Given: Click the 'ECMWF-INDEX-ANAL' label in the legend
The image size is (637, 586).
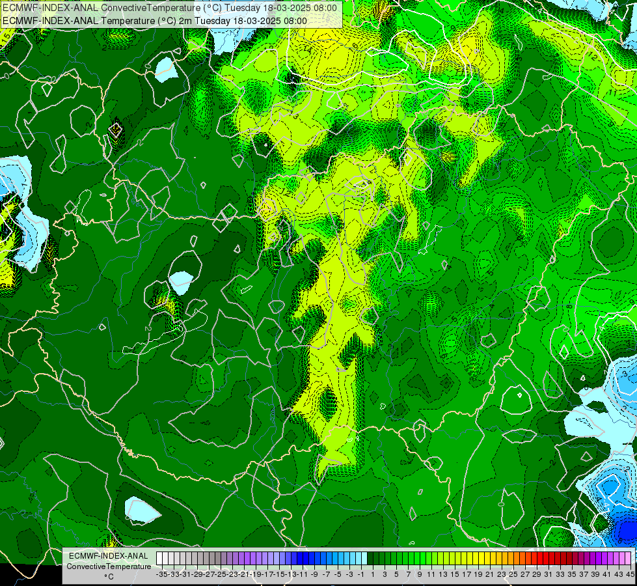Looking at the screenshot, I should point(109,556).
